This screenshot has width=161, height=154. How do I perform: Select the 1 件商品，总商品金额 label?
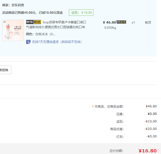click(108, 106)
